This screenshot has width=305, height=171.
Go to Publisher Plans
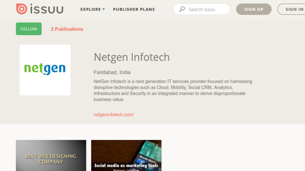[134, 9]
